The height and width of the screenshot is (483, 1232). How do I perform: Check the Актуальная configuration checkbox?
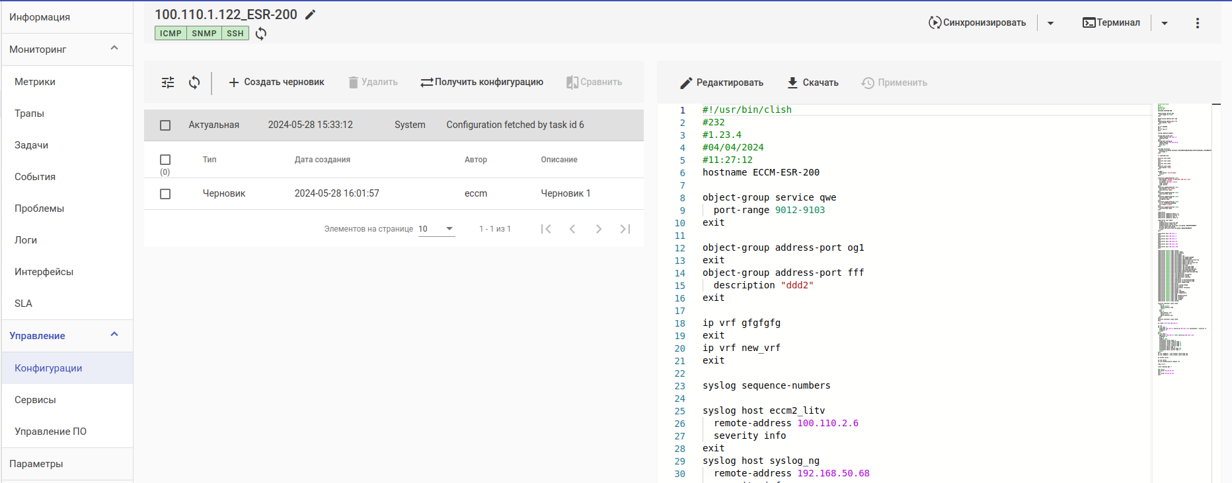click(165, 125)
